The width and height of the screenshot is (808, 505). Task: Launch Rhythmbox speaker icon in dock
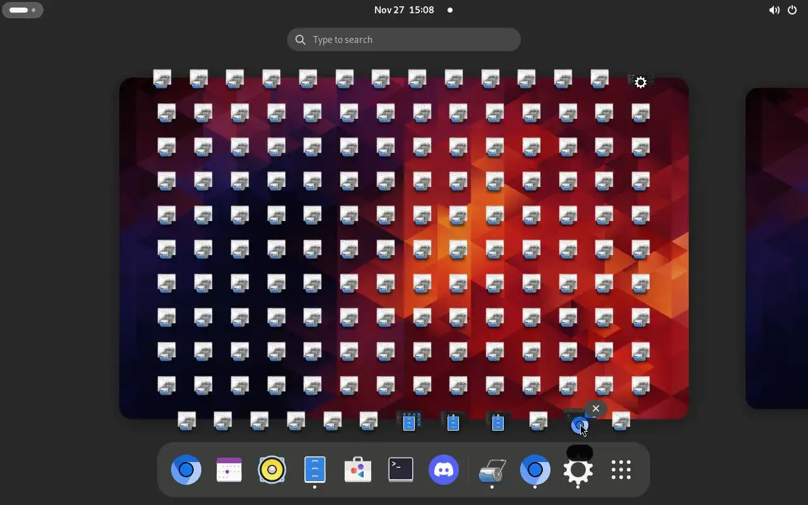click(x=272, y=470)
